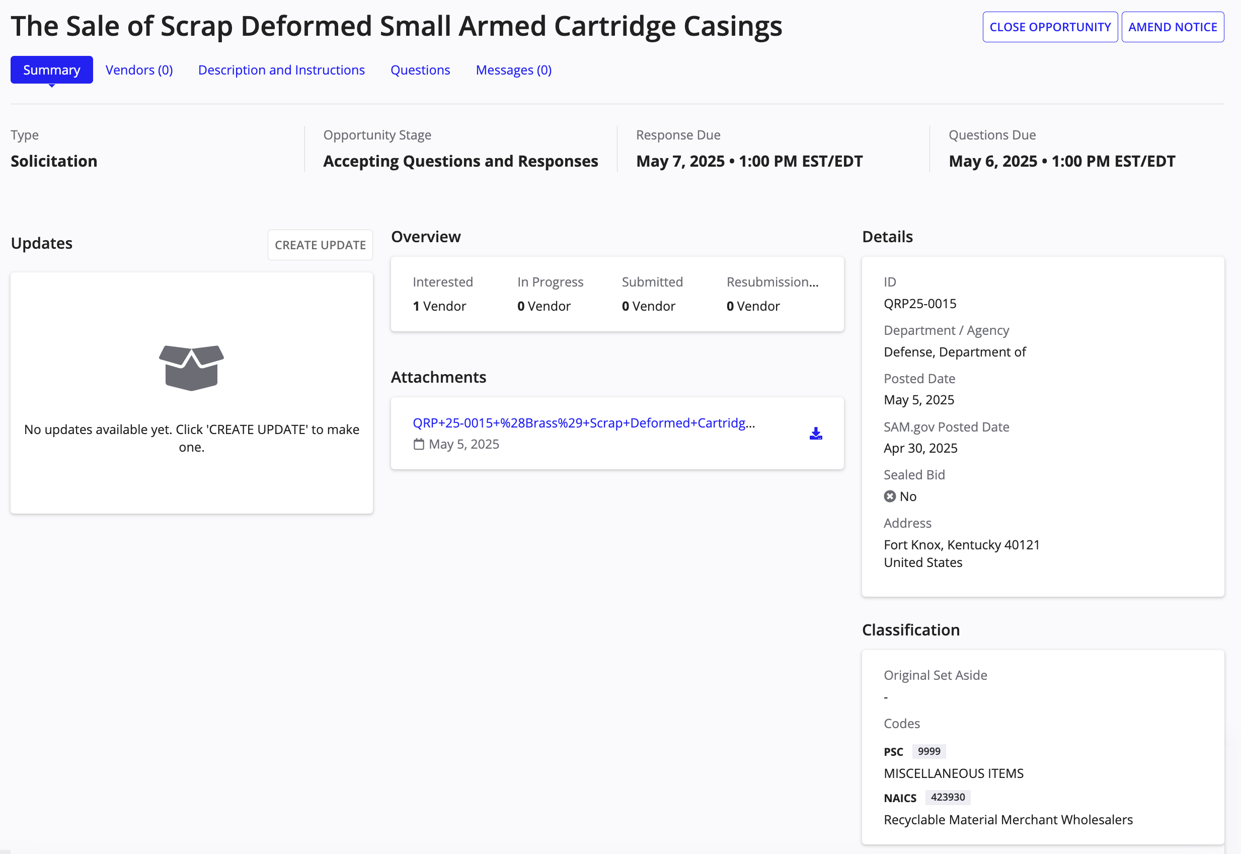Click 'Accepting Questions and Responses' stage

pos(460,162)
